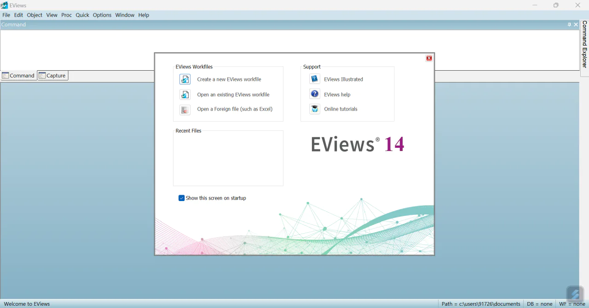The width and height of the screenshot is (589, 308).
Task: Open the Online tutorials link
Action: pos(341,109)
